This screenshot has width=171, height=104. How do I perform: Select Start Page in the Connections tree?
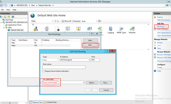coord(9,20)
